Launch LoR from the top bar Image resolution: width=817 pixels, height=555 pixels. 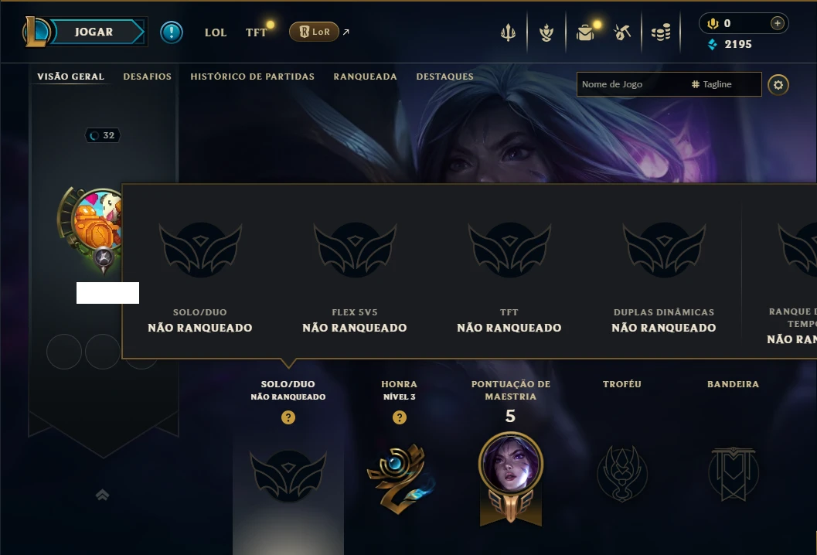(314, 32)
